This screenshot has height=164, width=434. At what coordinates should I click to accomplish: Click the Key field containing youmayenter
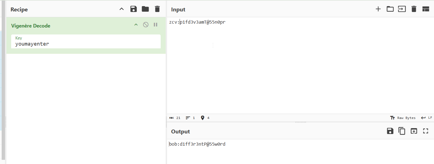(86, 44)
